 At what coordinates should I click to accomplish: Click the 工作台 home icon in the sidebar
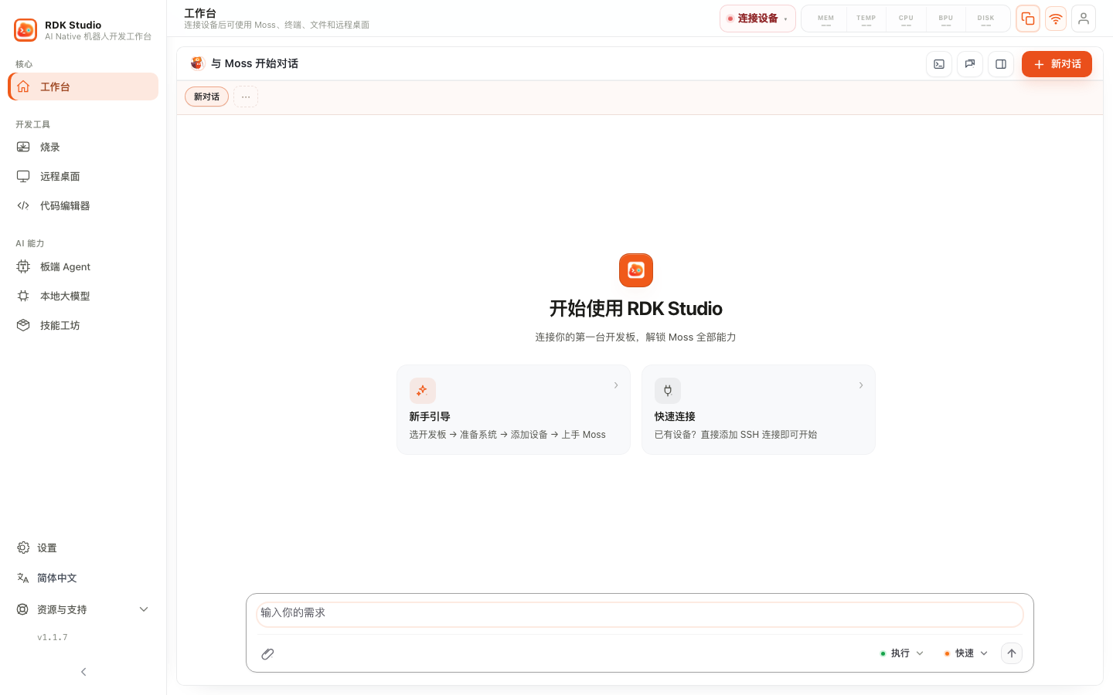click(23, 86)
